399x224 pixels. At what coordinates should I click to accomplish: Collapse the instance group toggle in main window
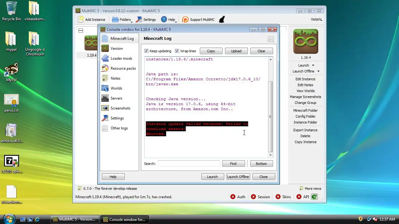(81, 30)
